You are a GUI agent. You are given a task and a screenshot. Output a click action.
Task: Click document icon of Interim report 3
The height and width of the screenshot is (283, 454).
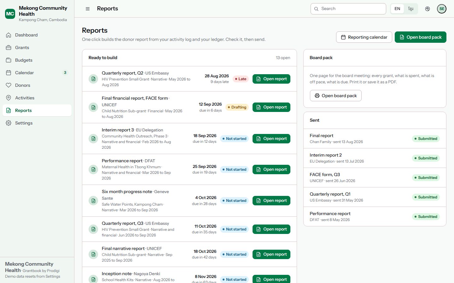click(x=93, y=139)
